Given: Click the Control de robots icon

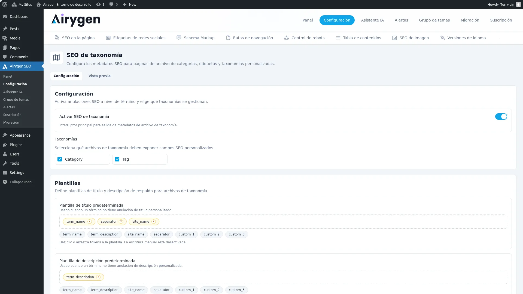Looking at the screenshot, I should (286, 38).
